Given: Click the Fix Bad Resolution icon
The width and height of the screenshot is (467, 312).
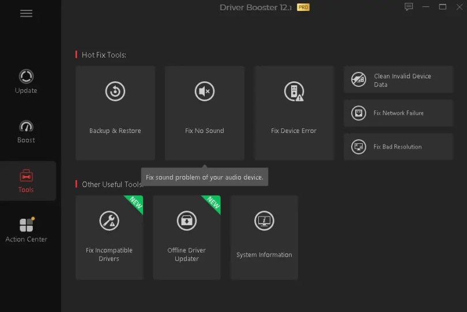Looking at the screenshot, I should pyautogui.click(x=358, y=147).
